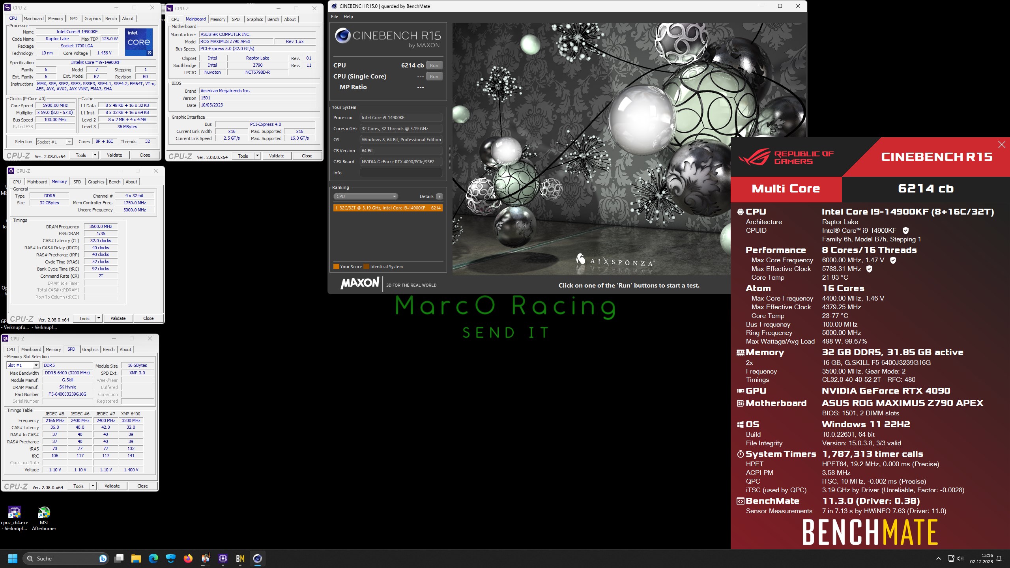Switch to CPU-Z via its taskbar icon
Screen dimensions: 1010x568
[x=223, y=559]
